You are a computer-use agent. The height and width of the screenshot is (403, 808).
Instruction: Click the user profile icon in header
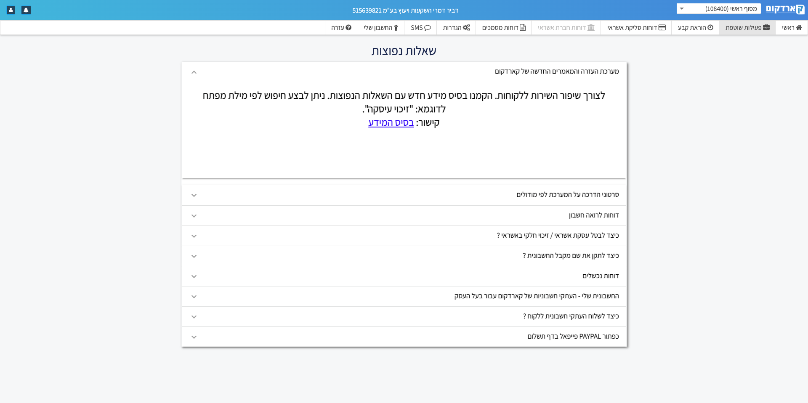tap(11, 10)
